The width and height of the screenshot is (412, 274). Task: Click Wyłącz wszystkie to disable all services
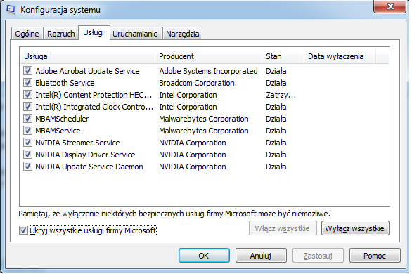(x=355, y=228)
